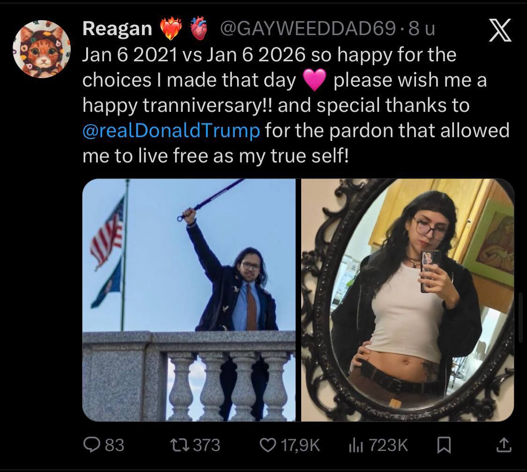The image size is (527, 472).
Task: Click the @realDonaldTrump mention
Action: tap(171, 130)
